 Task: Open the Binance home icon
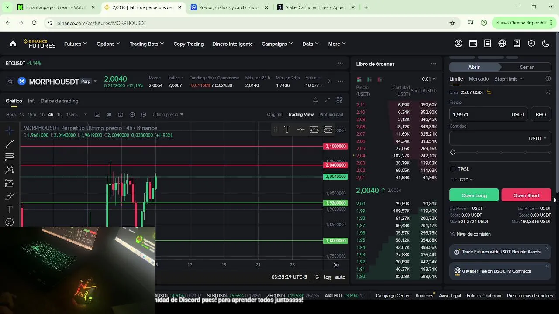[13, 44]
